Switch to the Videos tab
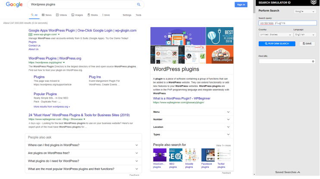Image resolution: width=320 pixels, height=179 pixels. (61, 15)
